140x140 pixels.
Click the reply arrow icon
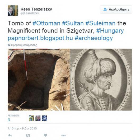click(x=10, y=135)
